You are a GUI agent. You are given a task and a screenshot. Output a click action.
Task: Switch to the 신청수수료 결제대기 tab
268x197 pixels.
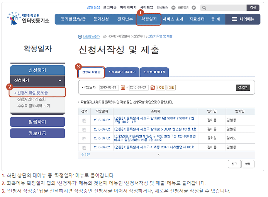(122, 72)
